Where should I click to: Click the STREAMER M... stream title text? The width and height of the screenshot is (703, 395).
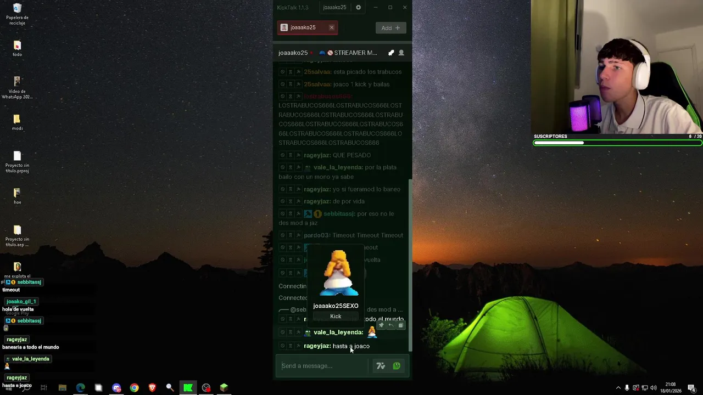pos(355,53)
